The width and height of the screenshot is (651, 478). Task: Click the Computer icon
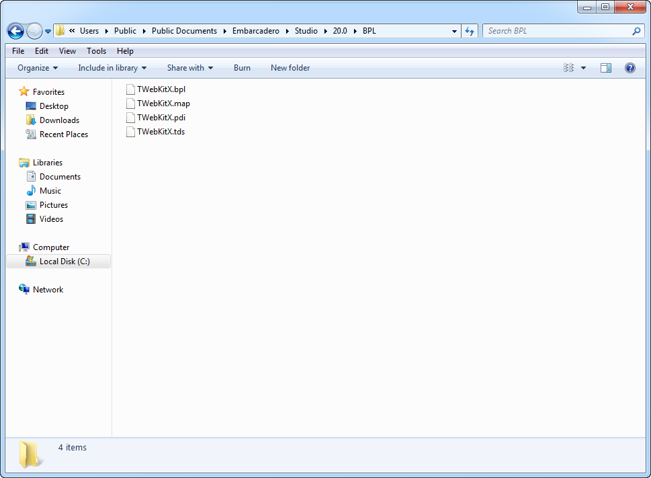(x=24, y=247)
